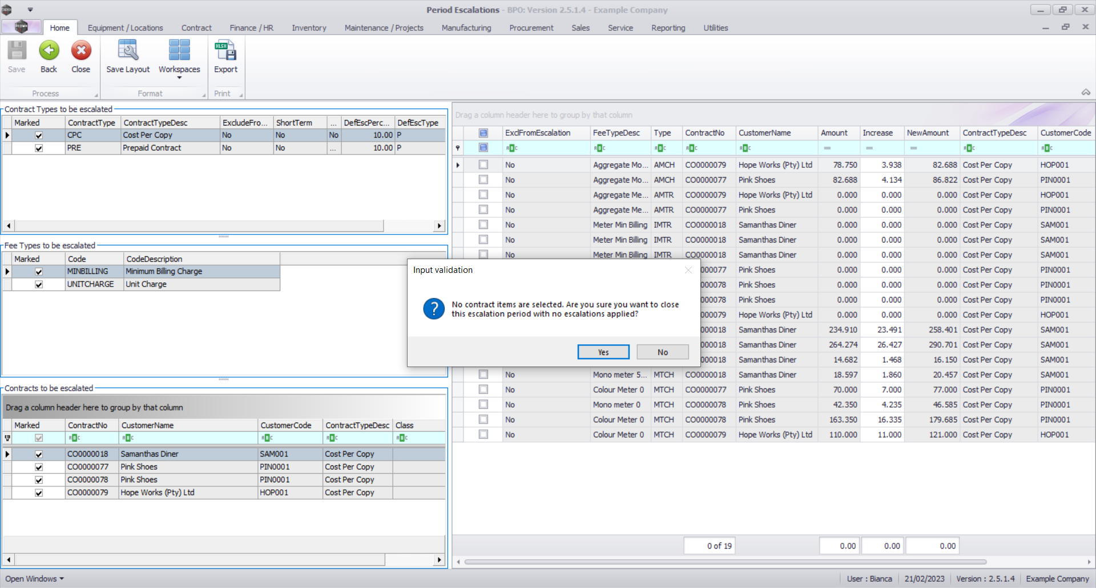Click the green Back arrow icon
The image size is (1096, 588).
[x=49, y=51]
